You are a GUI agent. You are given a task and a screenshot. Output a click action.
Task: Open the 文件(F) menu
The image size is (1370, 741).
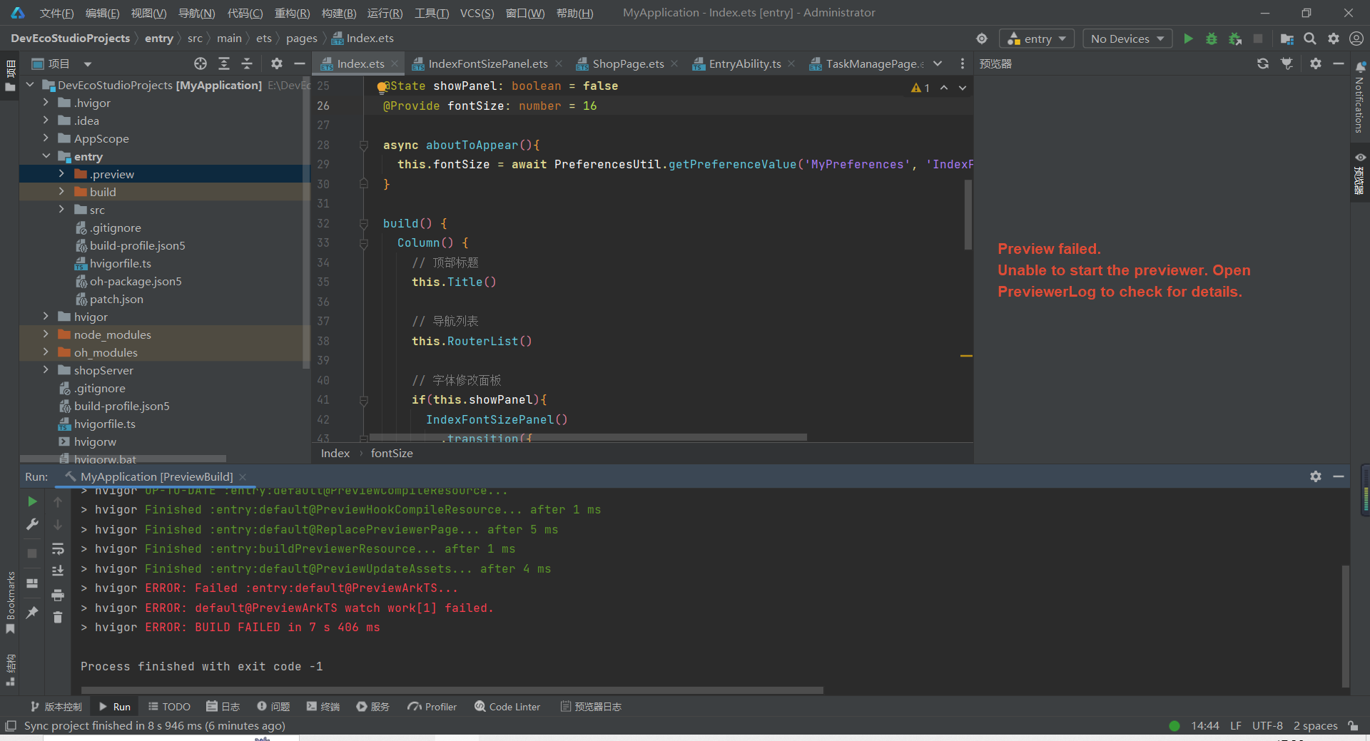[x=56, y=13]
